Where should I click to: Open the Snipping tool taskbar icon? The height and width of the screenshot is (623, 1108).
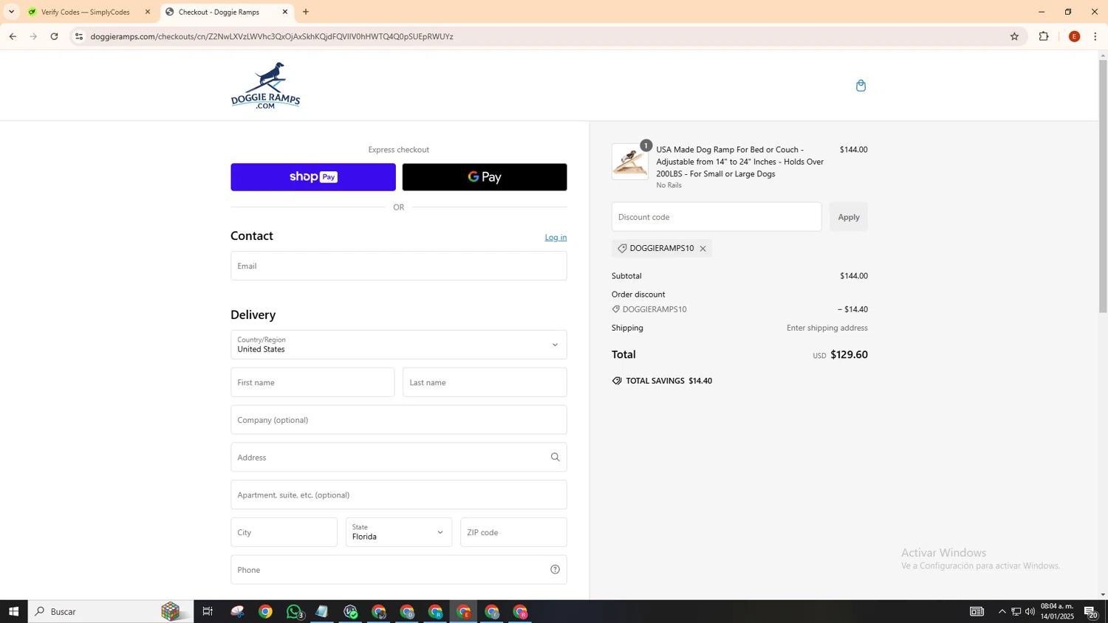[x=237, y=611]
